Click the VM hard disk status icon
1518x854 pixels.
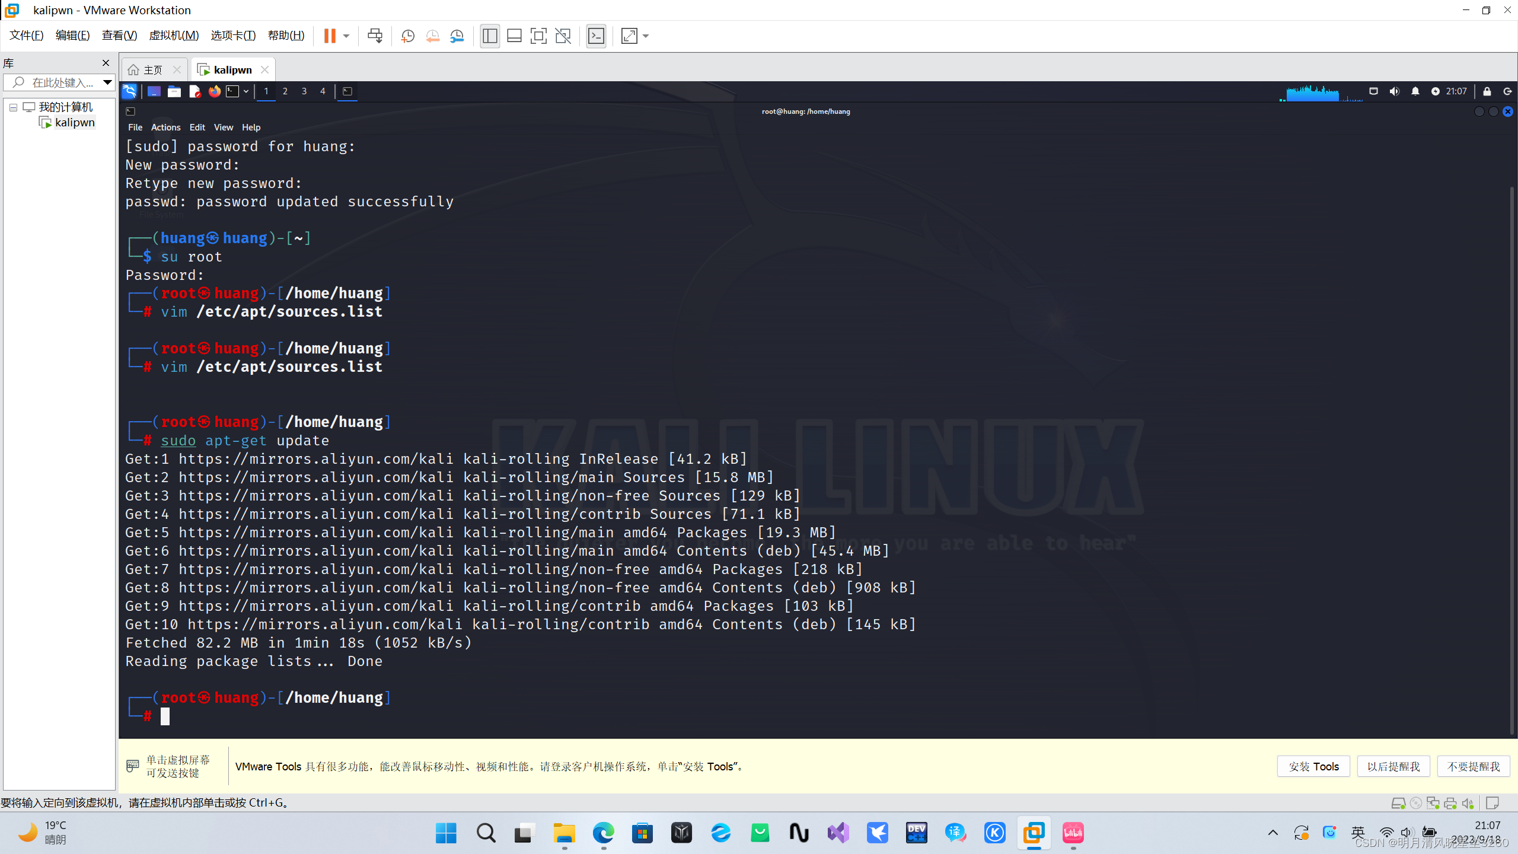coord(1398,803)
